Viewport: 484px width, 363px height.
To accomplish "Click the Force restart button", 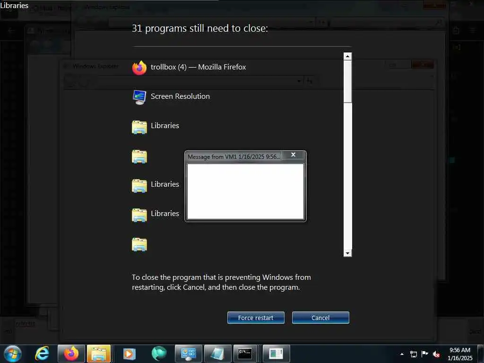I will [256, 318].
